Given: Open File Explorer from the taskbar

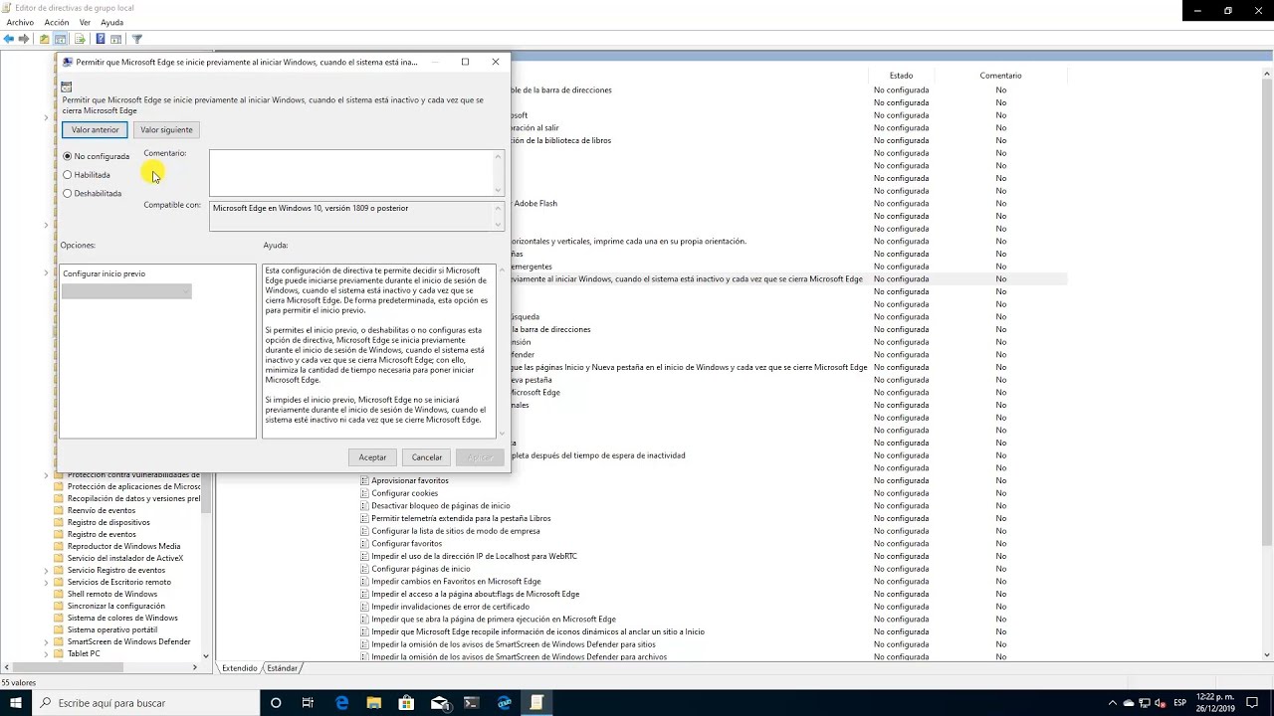Looking at the screenshot, I should 374,703.
